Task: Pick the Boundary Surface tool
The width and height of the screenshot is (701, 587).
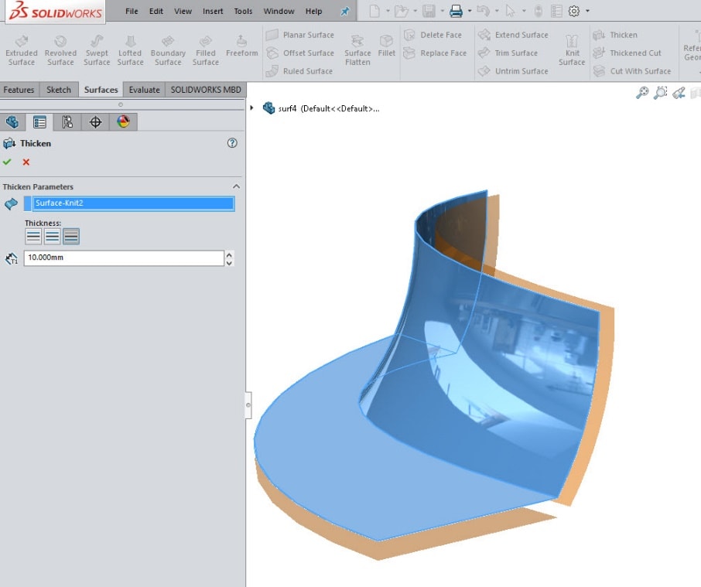Action: [168, 50]
